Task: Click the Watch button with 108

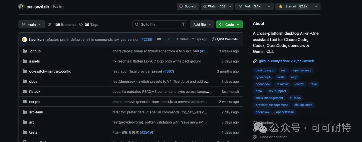Action: click(214, 6)
